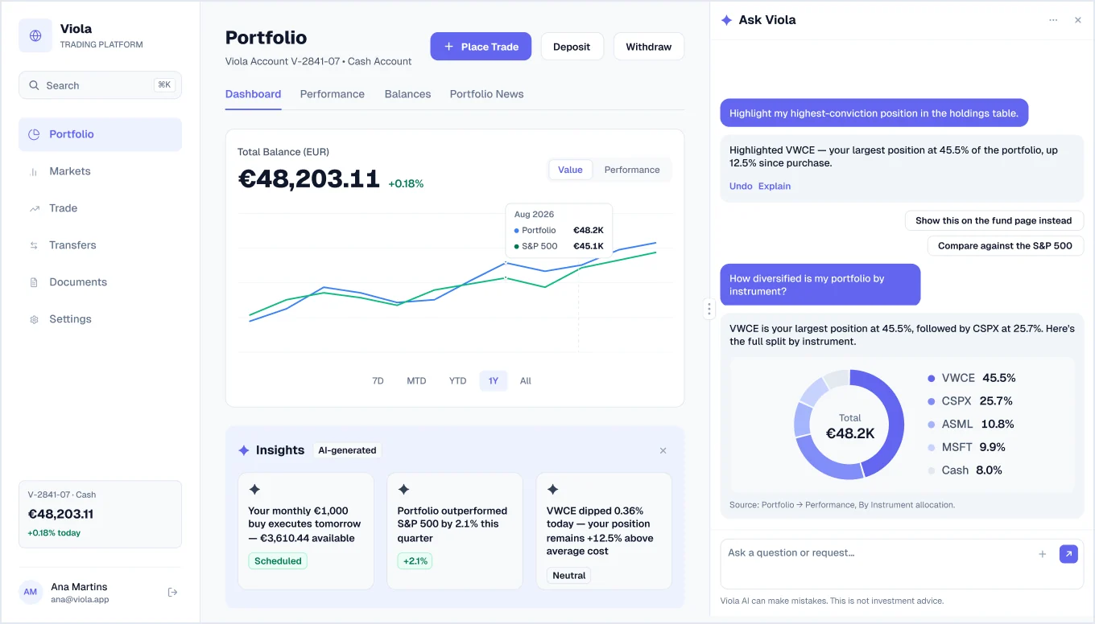Click the ASML legend color dot

tap(932, 425)
